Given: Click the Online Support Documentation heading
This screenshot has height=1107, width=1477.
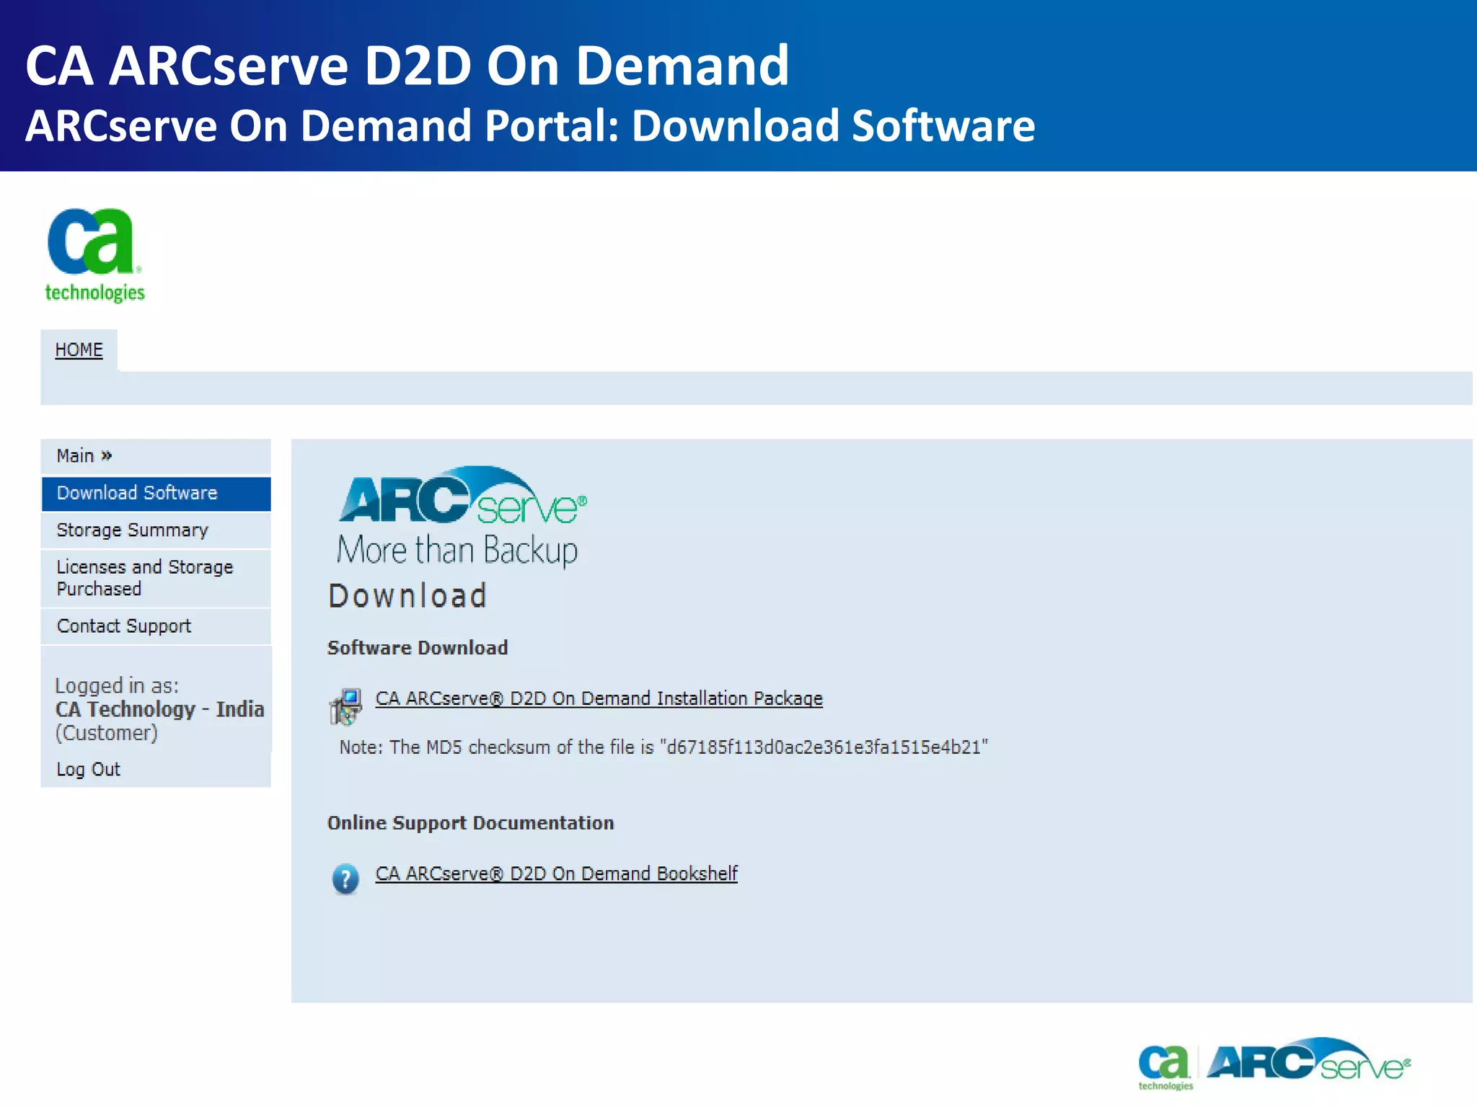Looking at the screenshot, I should [470, 823].
